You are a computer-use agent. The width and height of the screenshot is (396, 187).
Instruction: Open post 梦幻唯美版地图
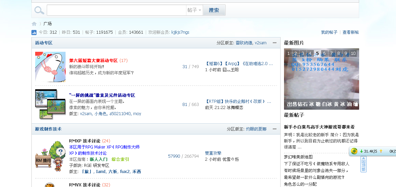coord(298,157)
